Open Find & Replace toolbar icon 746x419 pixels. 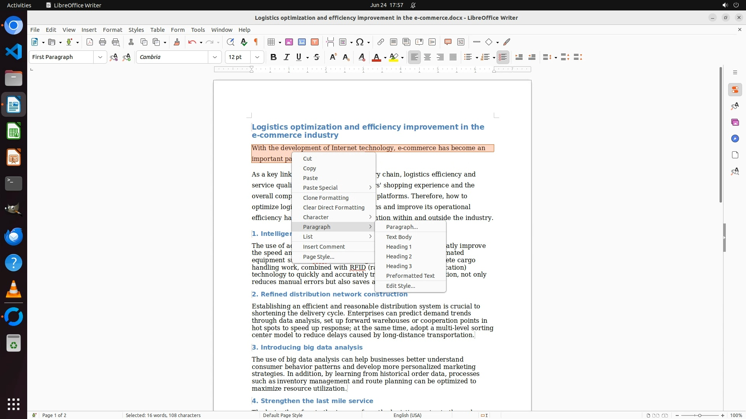(230, 42)
